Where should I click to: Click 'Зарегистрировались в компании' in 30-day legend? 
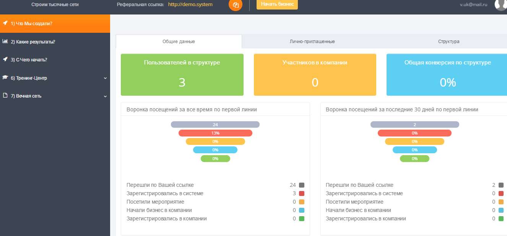click(366, 218)
